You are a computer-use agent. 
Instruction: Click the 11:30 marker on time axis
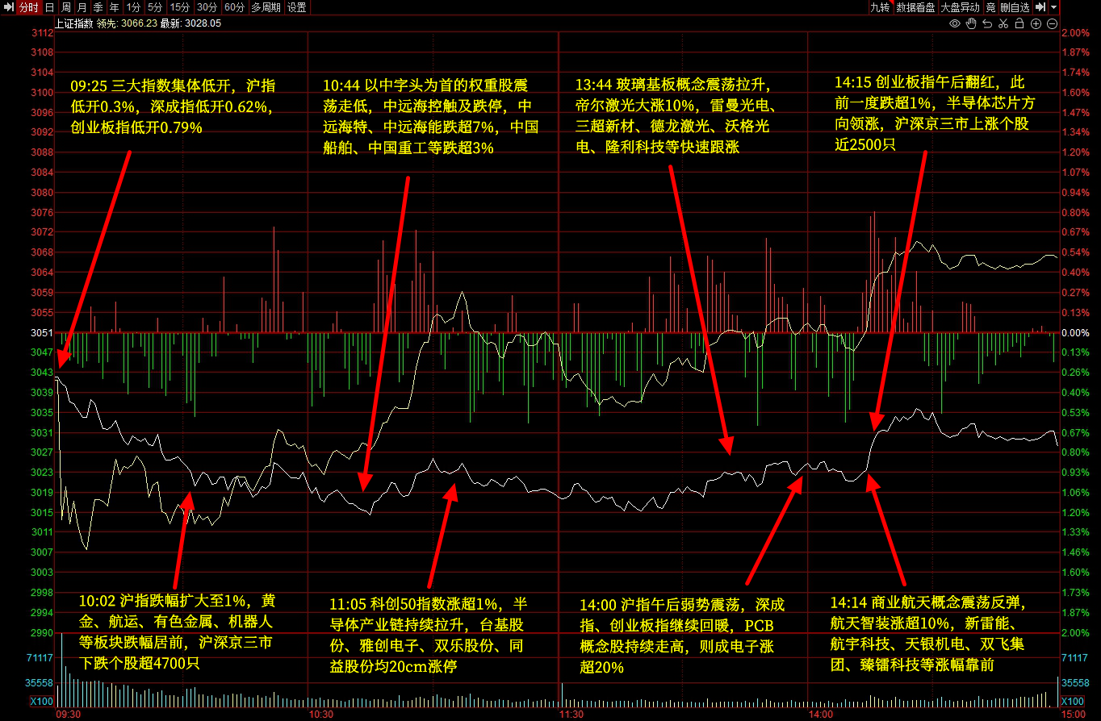571,715
